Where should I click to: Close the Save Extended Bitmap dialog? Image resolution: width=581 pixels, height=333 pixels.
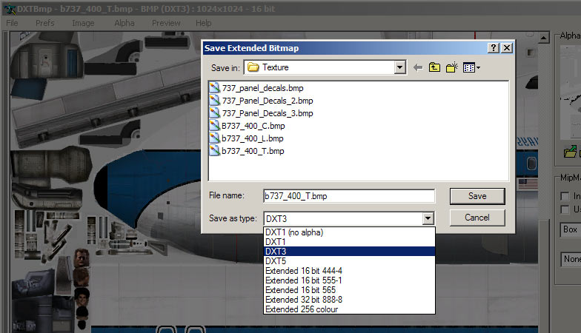pyautogui.click(x=507, y=47)
